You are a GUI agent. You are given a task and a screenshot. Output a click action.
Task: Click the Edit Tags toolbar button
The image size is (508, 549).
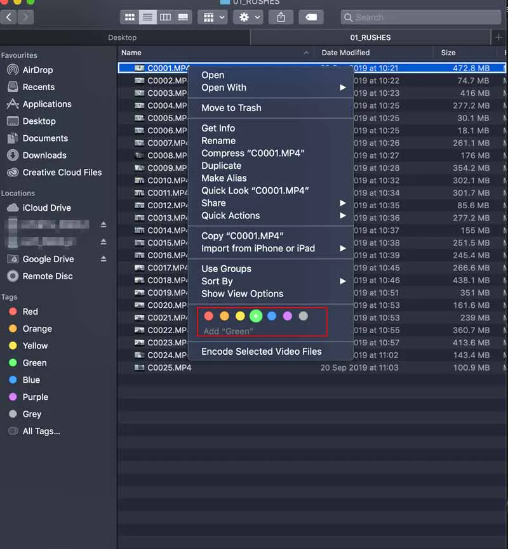[x=311, y=17]
